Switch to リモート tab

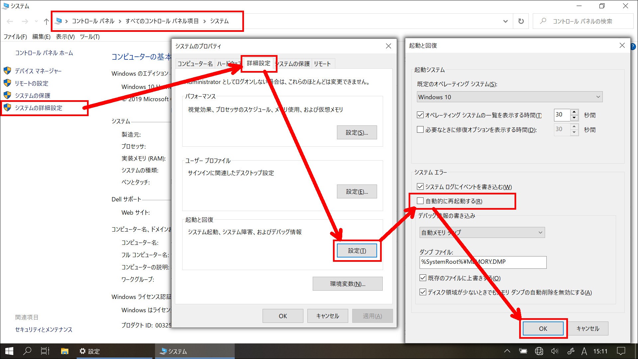(322, 64)
